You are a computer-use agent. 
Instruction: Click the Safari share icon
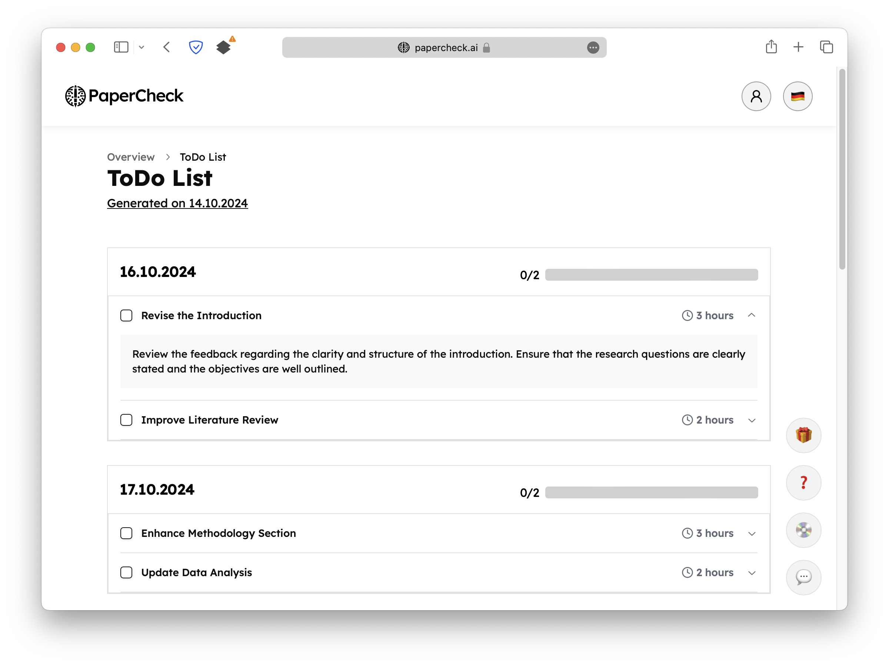pos(771,47)
